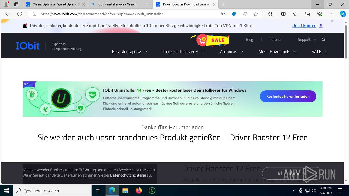The image size is (349, 196).
Task: Reload the page with refresh icon
Action: tap(20, 14)
